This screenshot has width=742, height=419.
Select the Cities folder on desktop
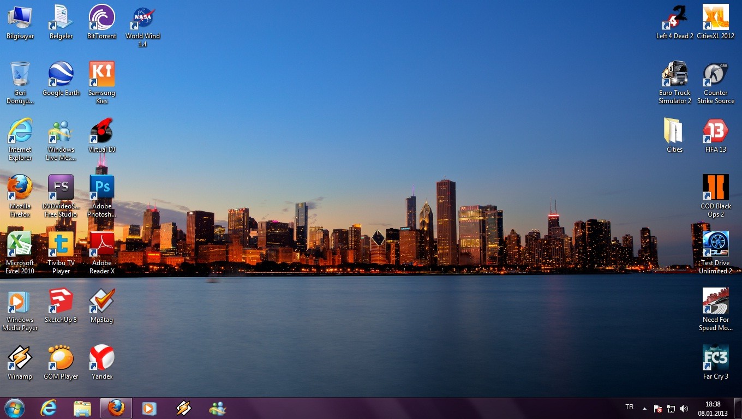click(x=675, y=136)
